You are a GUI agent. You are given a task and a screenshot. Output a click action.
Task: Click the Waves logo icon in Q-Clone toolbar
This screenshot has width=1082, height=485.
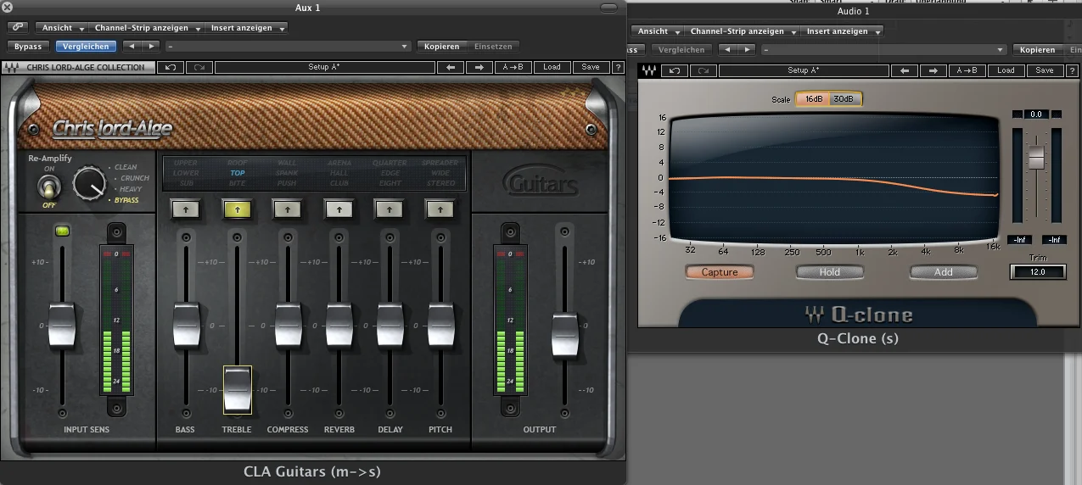coord(649,70)
